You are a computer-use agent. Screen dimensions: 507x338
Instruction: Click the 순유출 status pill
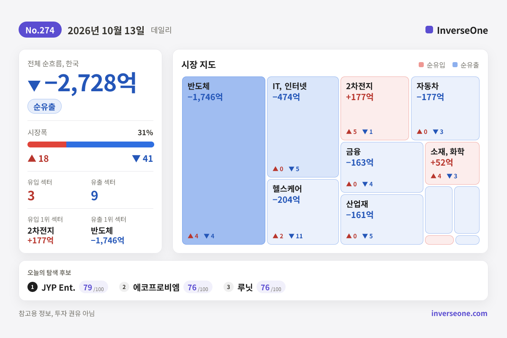(x=44, y=106)
